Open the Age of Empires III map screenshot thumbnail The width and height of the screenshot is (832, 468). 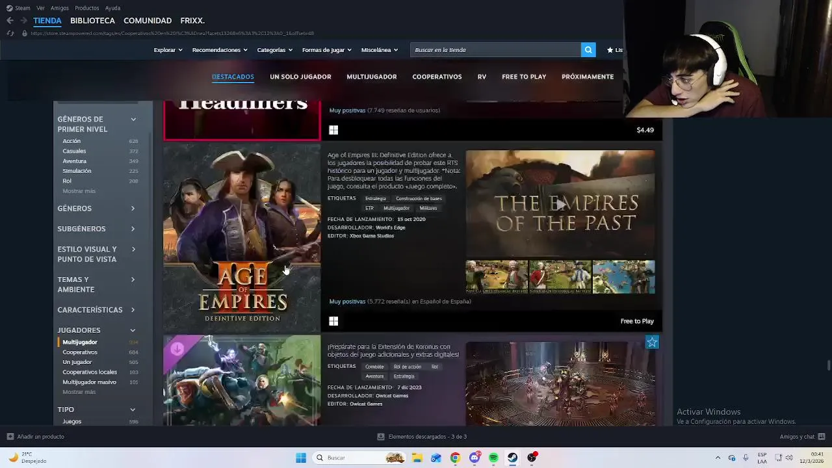coord(623,277)
